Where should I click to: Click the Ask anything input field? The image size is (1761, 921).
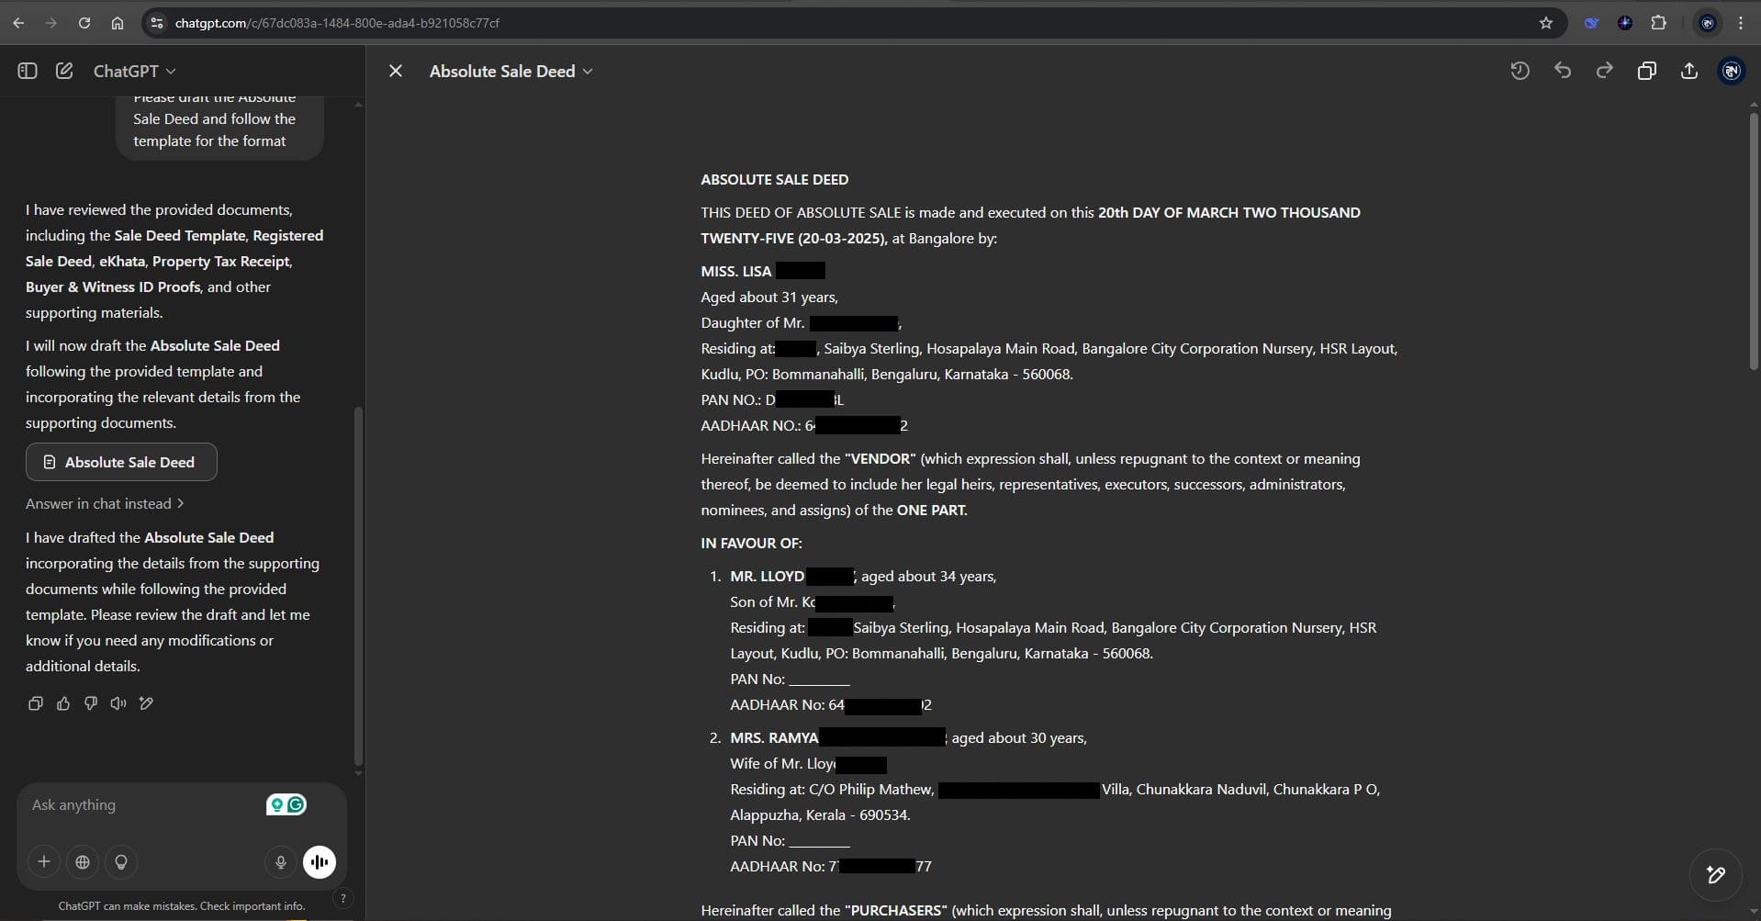point(138,804)
